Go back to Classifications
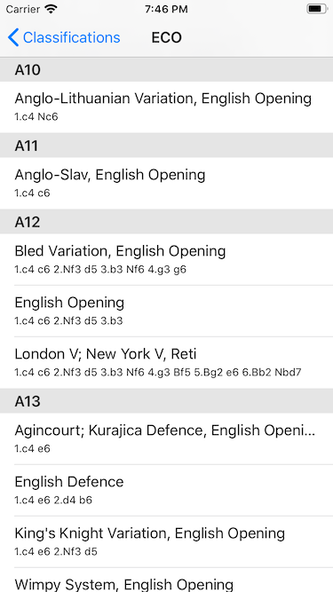333x592 pixels. point(64,38)
